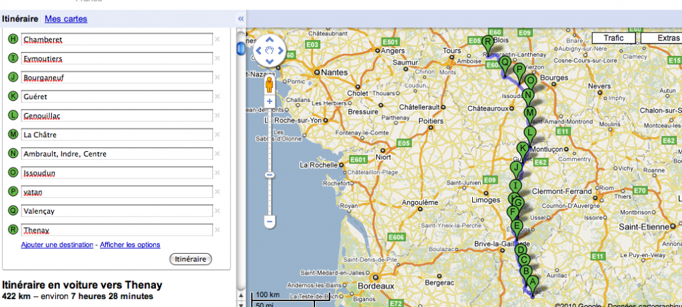Click map marker K near Montluçon
Image resolution: width=682 pixels, height=307 pixels.
point(523,151)
